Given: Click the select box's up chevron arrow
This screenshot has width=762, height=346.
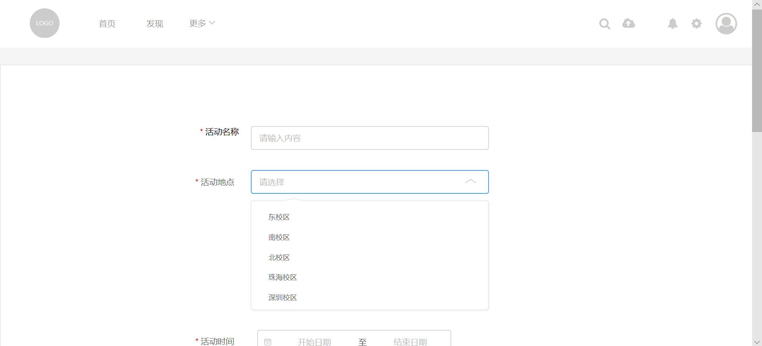Looking at the screenshot, I should [x=470, y=182].
